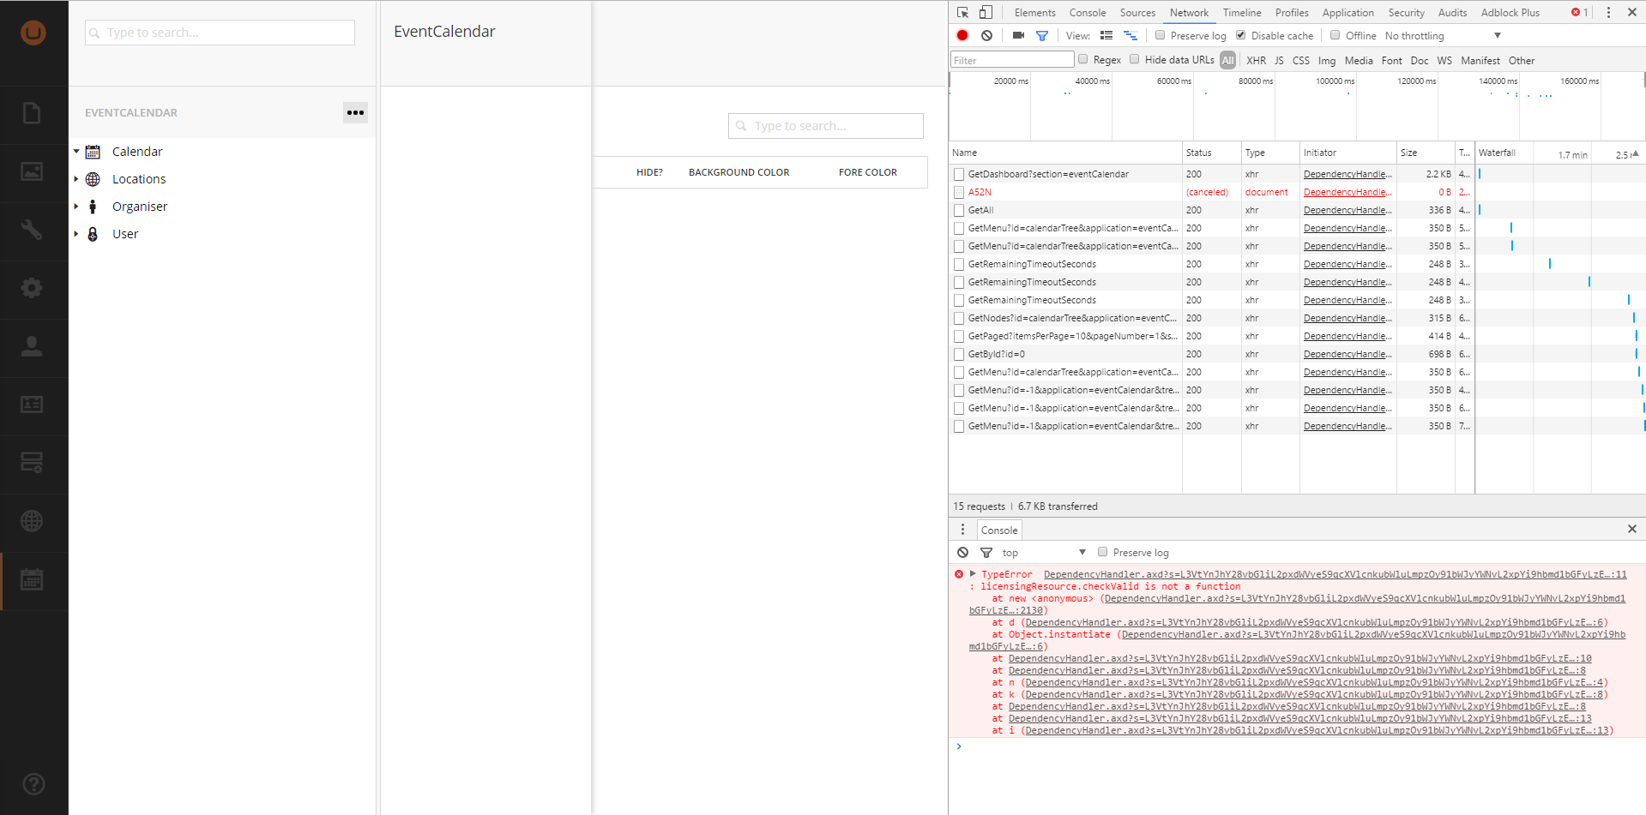Expand the TypeError console message
This screenshot has height=815, width=1646.
tap(973, 574)
